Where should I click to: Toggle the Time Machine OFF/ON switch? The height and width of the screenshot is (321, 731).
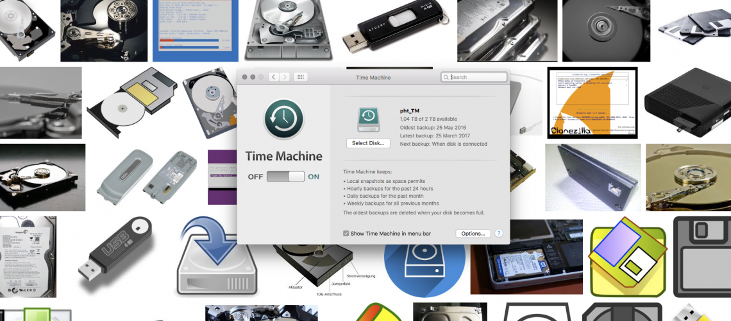coord(285,177)
